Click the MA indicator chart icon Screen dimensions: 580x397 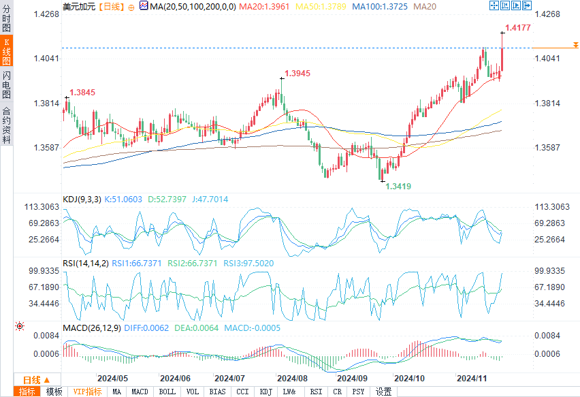[x=144, y=5]
